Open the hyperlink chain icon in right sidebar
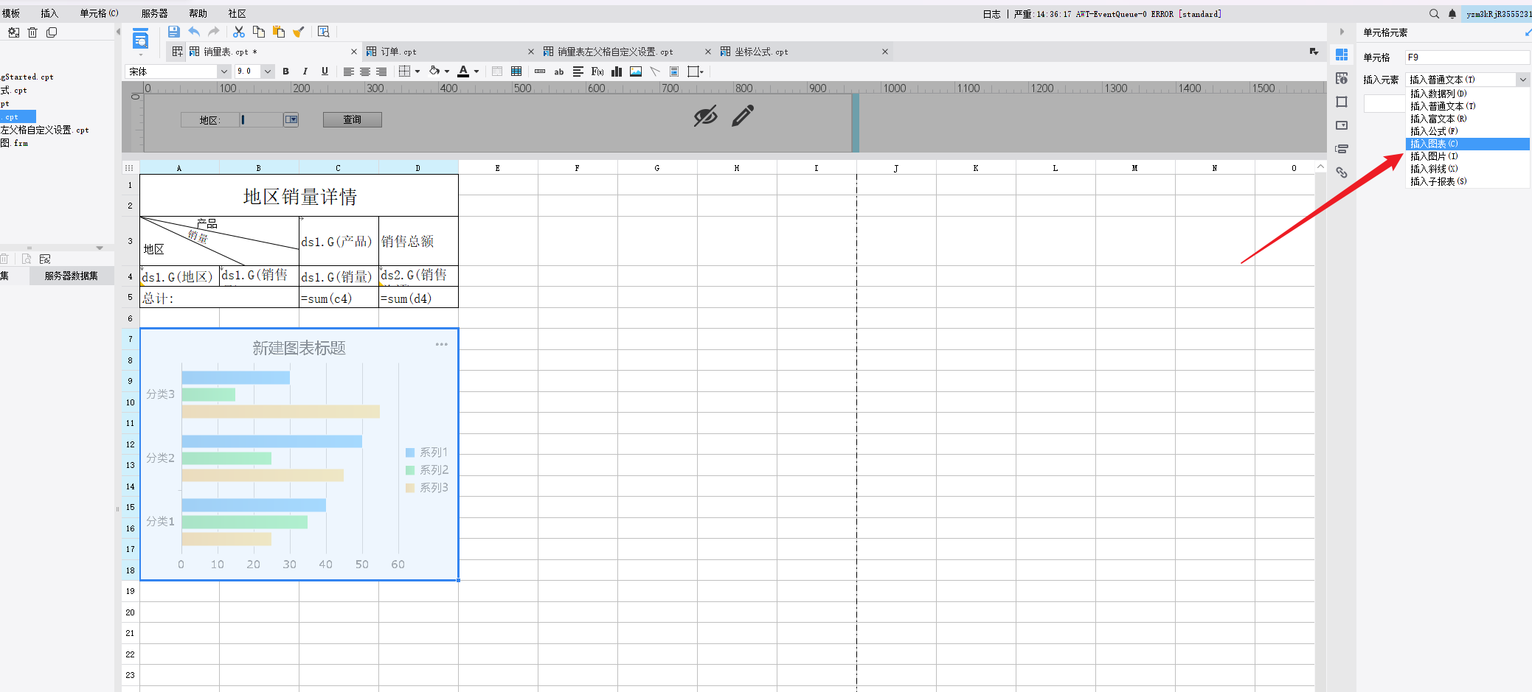This screenshot has height=692, width=1532. coord(1342,172)
